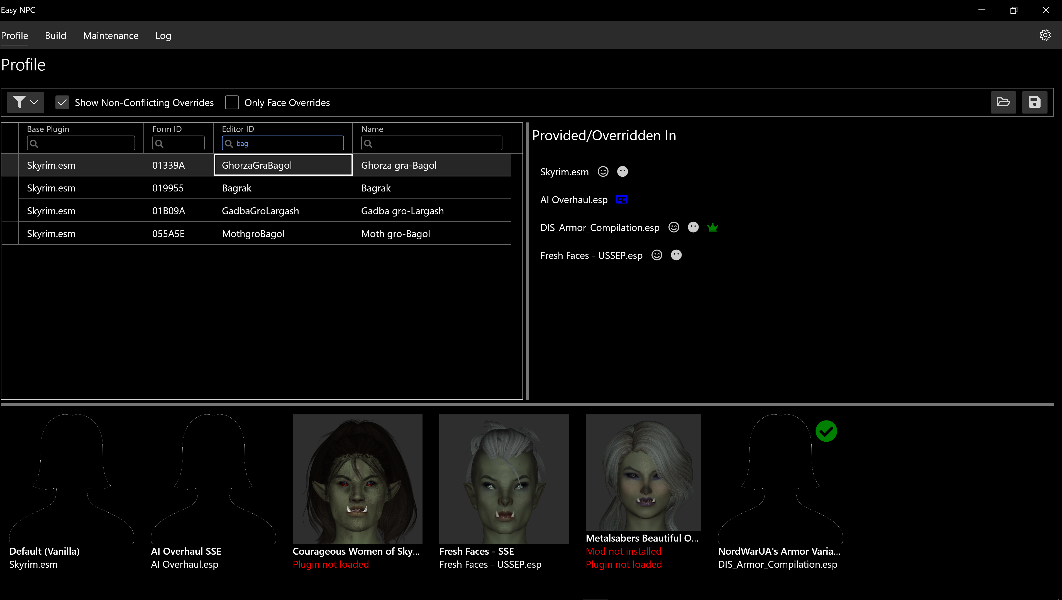Click the green checkmark on NordWarUA's Armor thumbnail

tap(826, 431)
